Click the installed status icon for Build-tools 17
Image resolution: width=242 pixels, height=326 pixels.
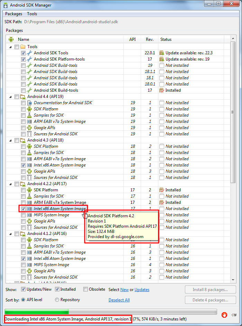coord(162,90)
